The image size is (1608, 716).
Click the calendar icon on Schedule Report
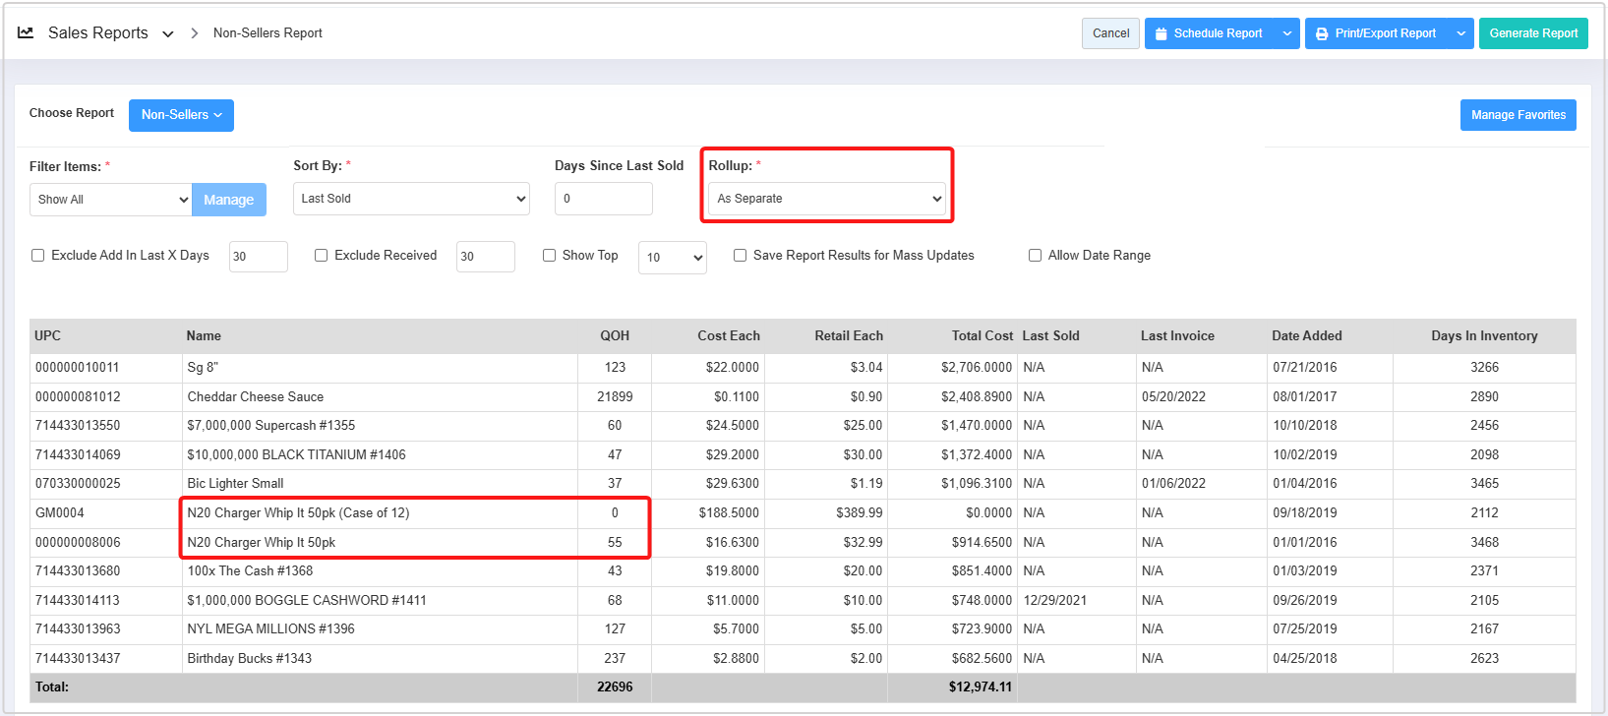click(x=1161, y=33)
